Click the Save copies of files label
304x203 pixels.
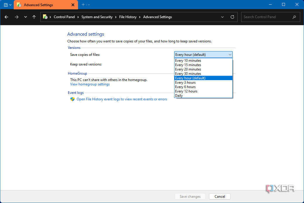pos(85,55)
